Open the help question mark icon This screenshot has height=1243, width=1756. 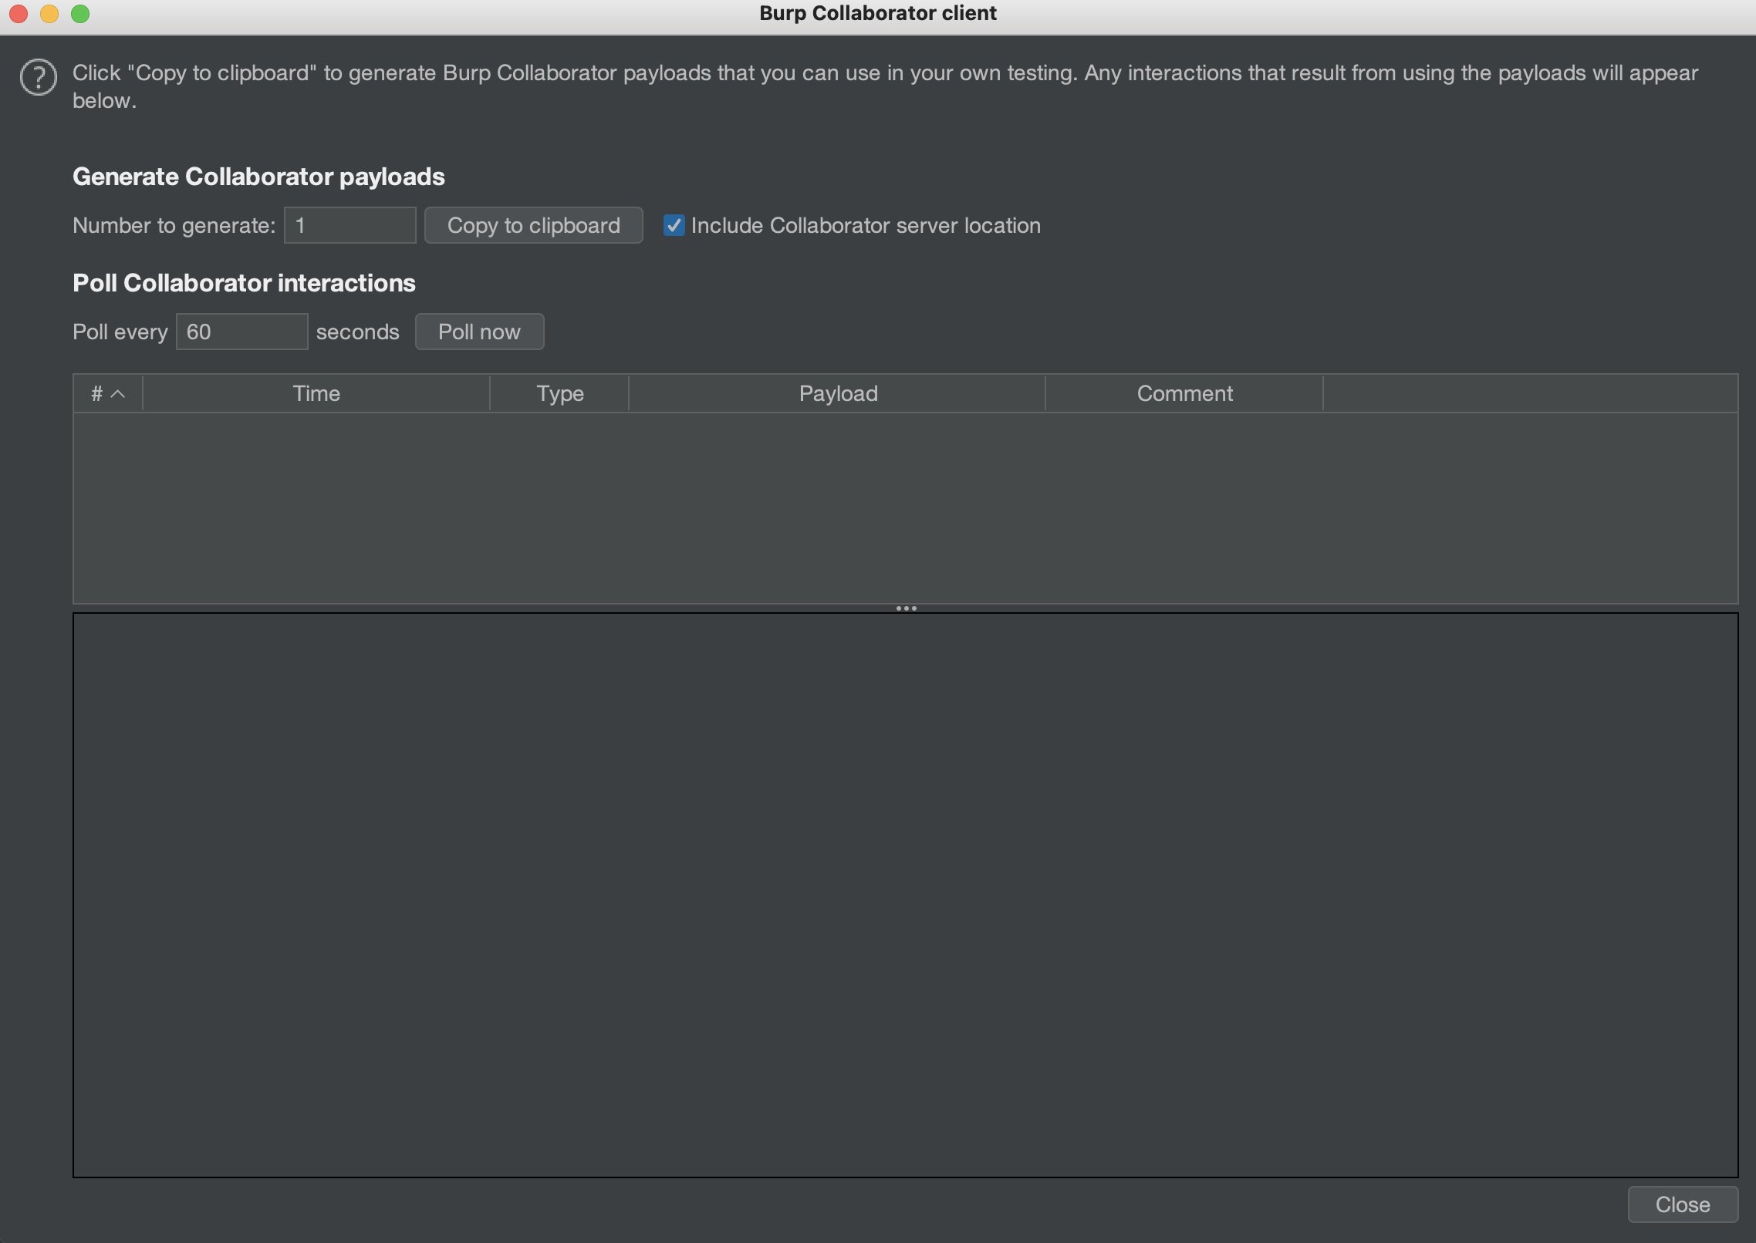point(39,78)
